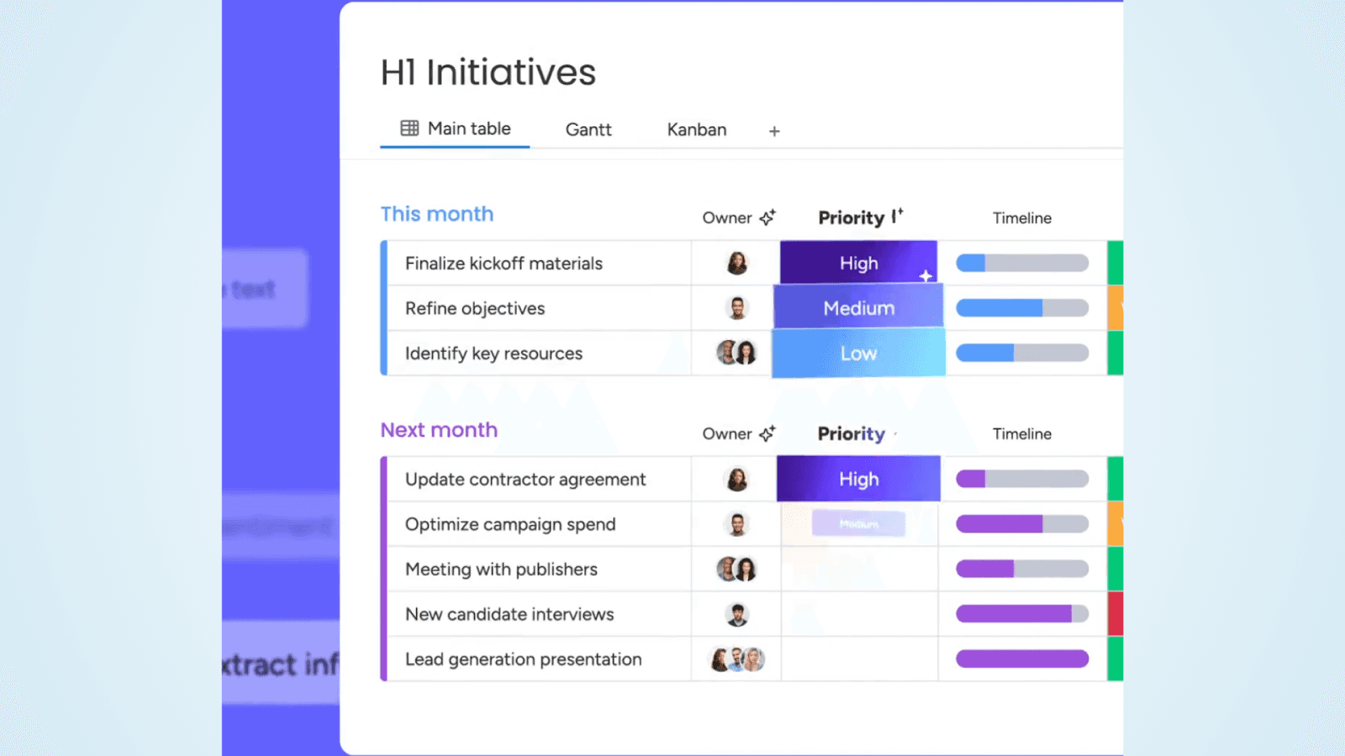Screen dimensions: 1345x756
Task: Collapse the Next month group
Action: 439,430
